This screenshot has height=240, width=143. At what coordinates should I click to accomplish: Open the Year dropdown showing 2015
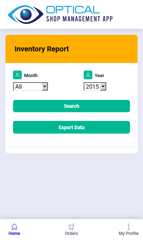click(95, 87)
